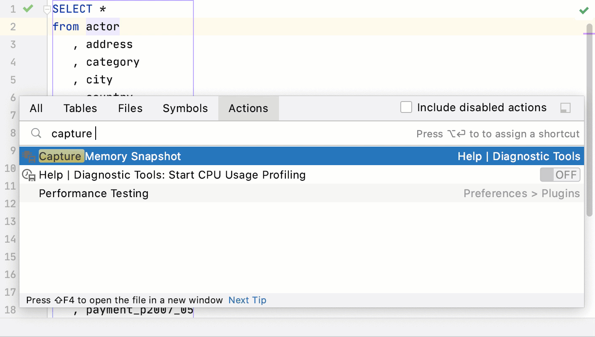Image resolution: width=595 pixels, height=337 pixels.
Task: Open the Next Tip link
Action: (x=247, y=300)
